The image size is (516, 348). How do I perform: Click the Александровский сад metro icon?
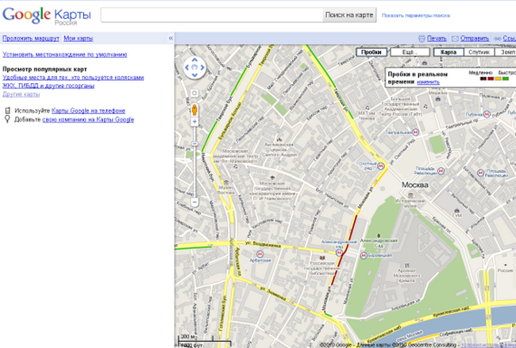pyautogui.click(x=339, y=252)
